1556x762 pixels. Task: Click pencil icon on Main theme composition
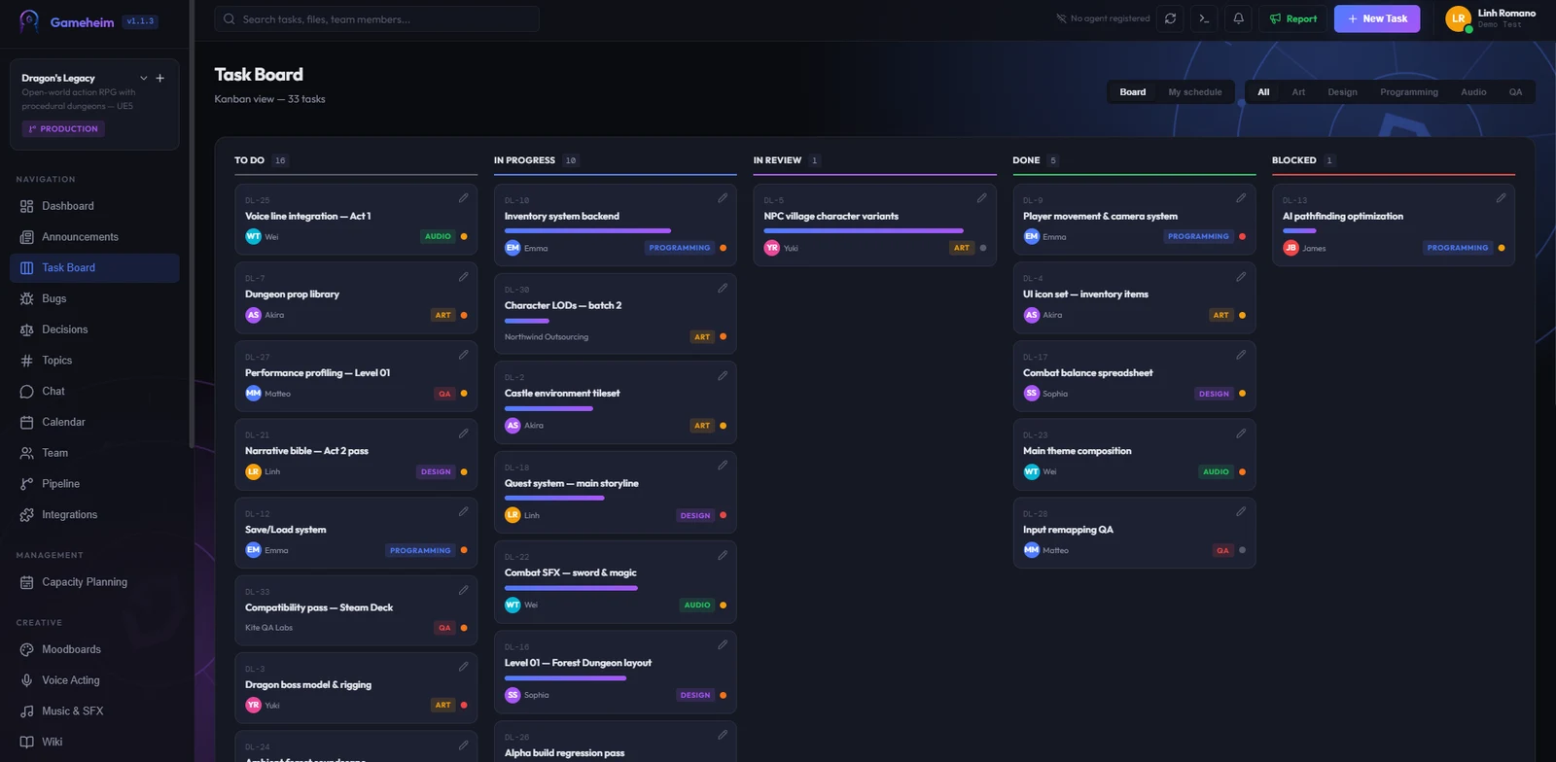tap(1241, 433)
